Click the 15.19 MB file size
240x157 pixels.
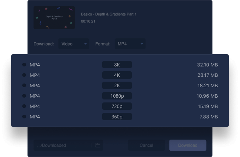click(x=208, y=107)
